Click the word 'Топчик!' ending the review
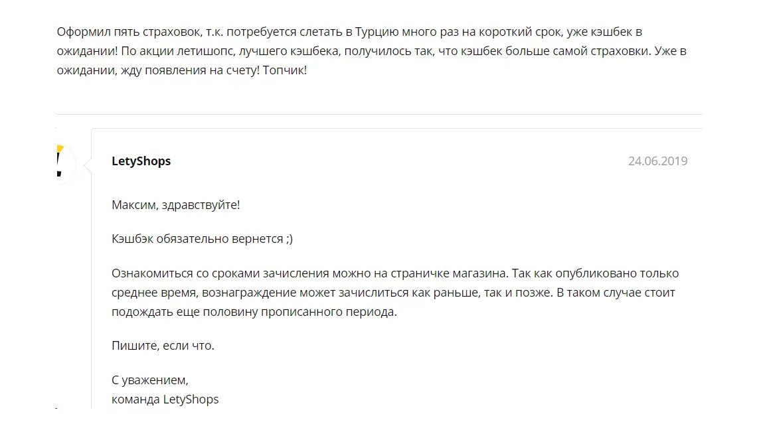 285,70
